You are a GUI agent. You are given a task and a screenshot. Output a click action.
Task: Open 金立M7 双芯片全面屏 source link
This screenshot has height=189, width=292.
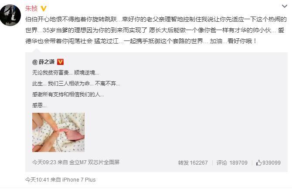point(95,162)
